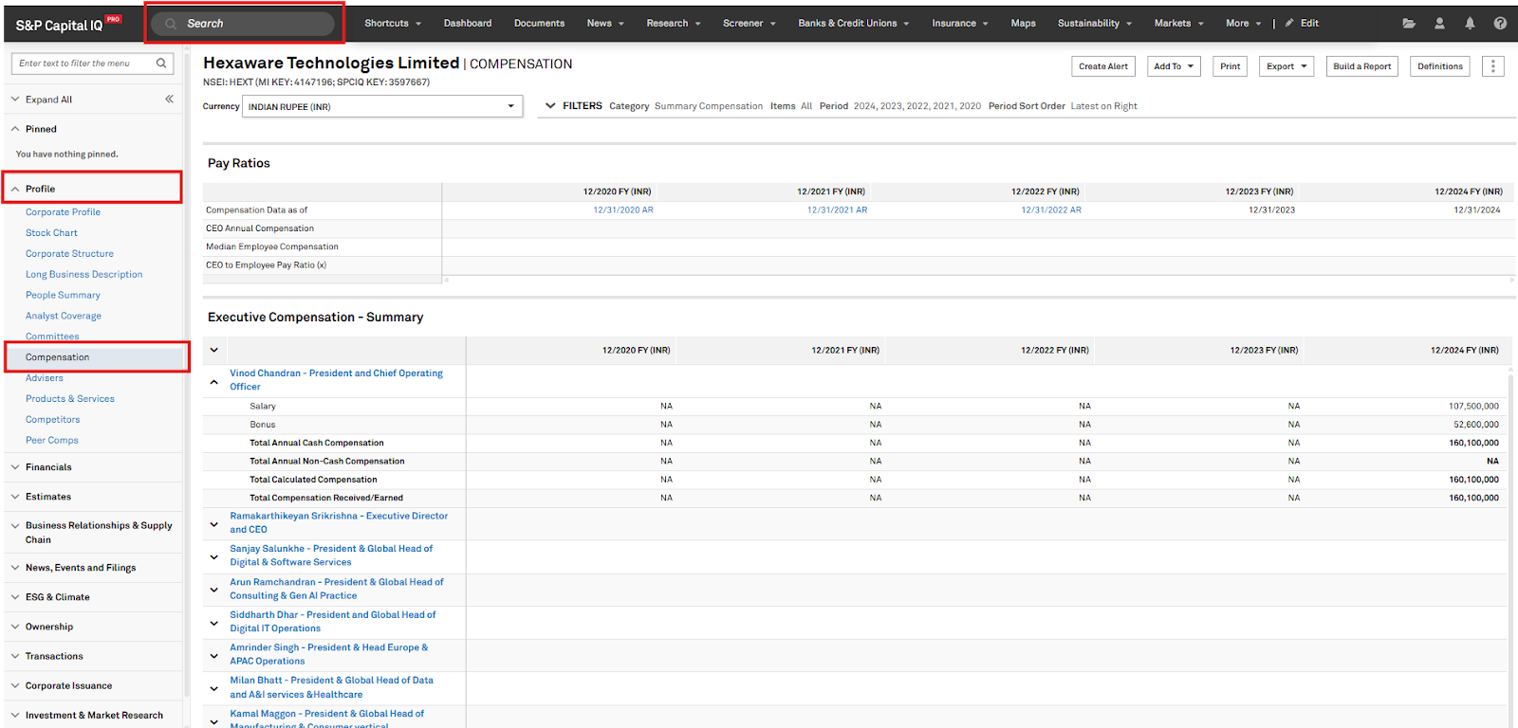
Task: Open the Markets menu
Action: pyautogui.click(x=1179, y=23)
